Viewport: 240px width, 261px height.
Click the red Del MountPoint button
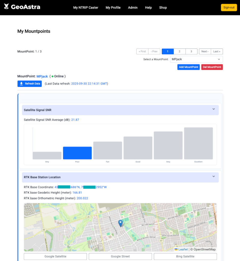(x=212, y=67)
